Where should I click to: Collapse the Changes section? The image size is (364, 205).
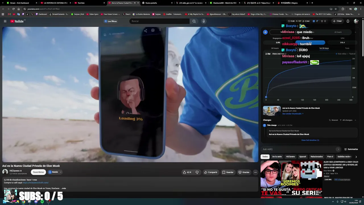point(355,120)
